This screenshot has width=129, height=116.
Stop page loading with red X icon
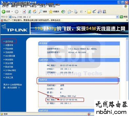24,12
